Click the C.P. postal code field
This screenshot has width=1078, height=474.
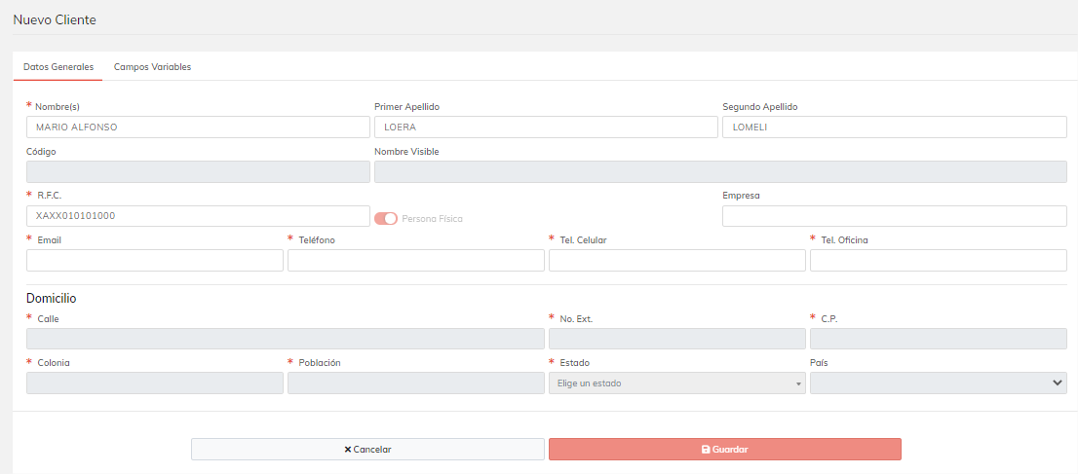[938, 339]
